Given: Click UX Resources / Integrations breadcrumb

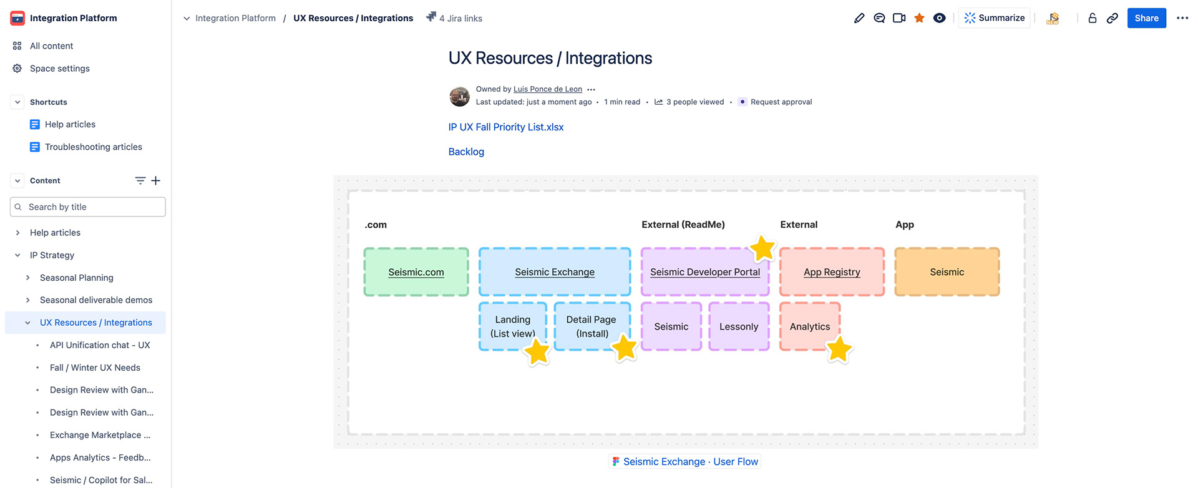Looking at the screenshot, I should (353, 18).
